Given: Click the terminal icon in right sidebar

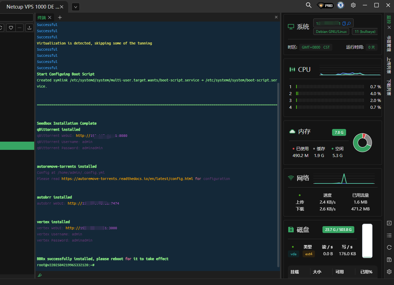Looking at the screenshot, I should (x=389, y=223).
